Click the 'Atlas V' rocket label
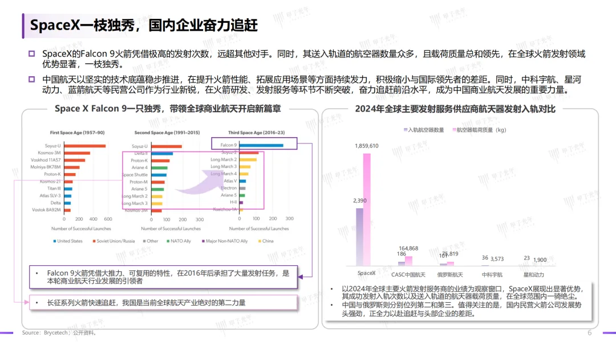616x346 pixels. [230, 180]
